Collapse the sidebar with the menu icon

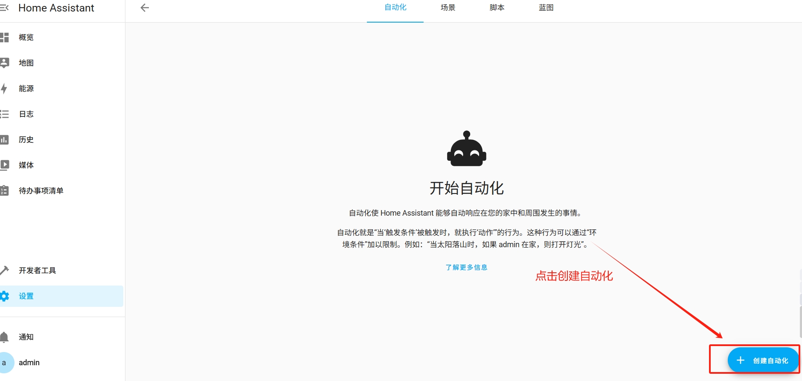pyautogui.click(x=4, y=8)
